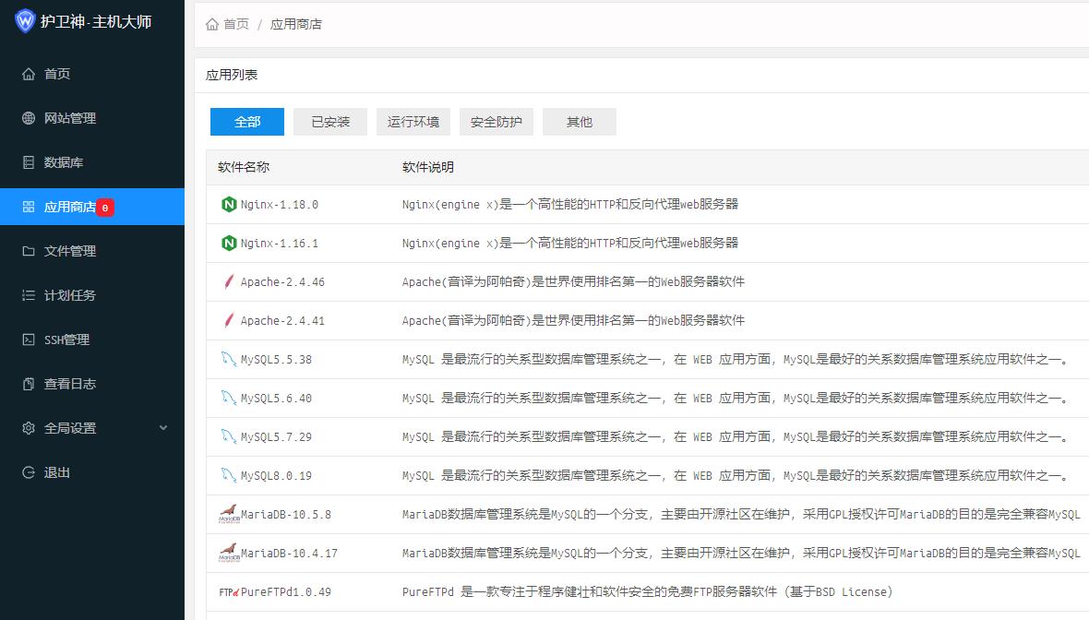Click the 护卫神 shield logo icon
The height and width of the screenshot is (620, 1089).
[x=25, y=21]
